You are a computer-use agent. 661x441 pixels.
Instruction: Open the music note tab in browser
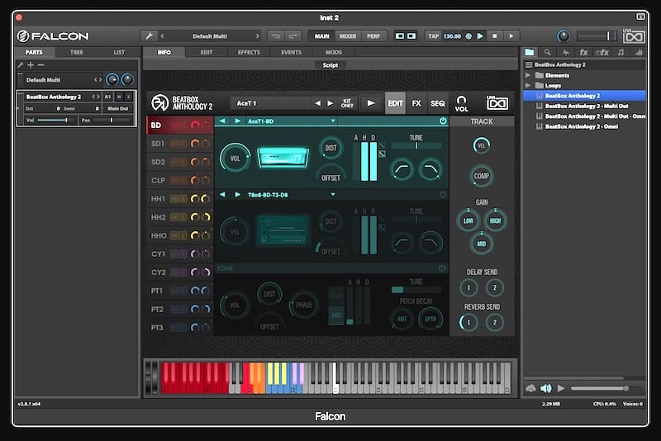click(621, 52)
